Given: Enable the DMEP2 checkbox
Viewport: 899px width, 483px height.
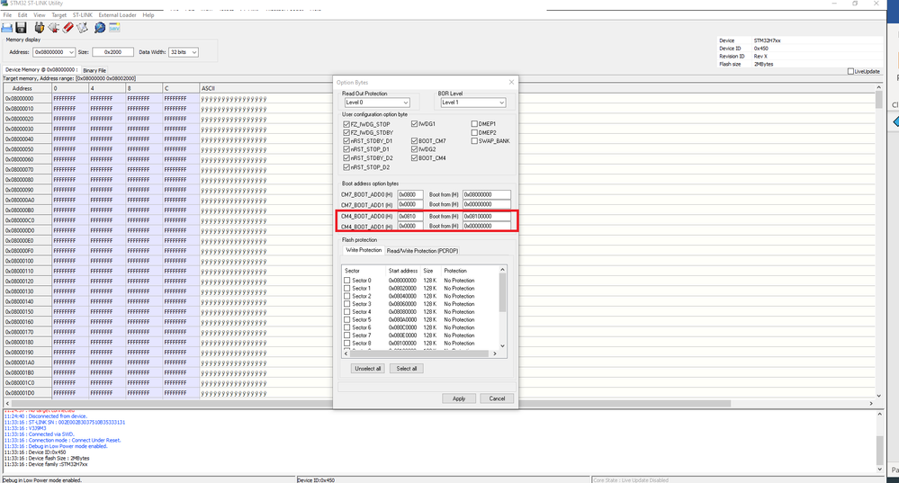Looking at the screenshot, I should coord(474,132).
